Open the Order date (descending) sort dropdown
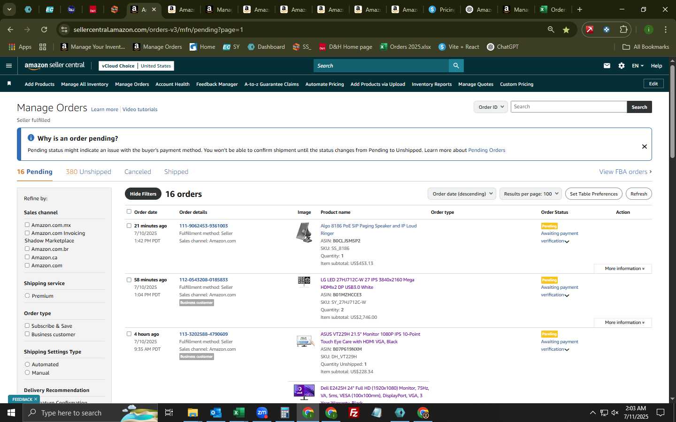676x422 pixels. [x=462, y=194]
